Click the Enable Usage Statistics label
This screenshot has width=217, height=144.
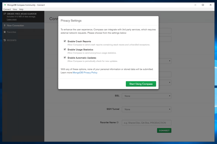(80, 50)
